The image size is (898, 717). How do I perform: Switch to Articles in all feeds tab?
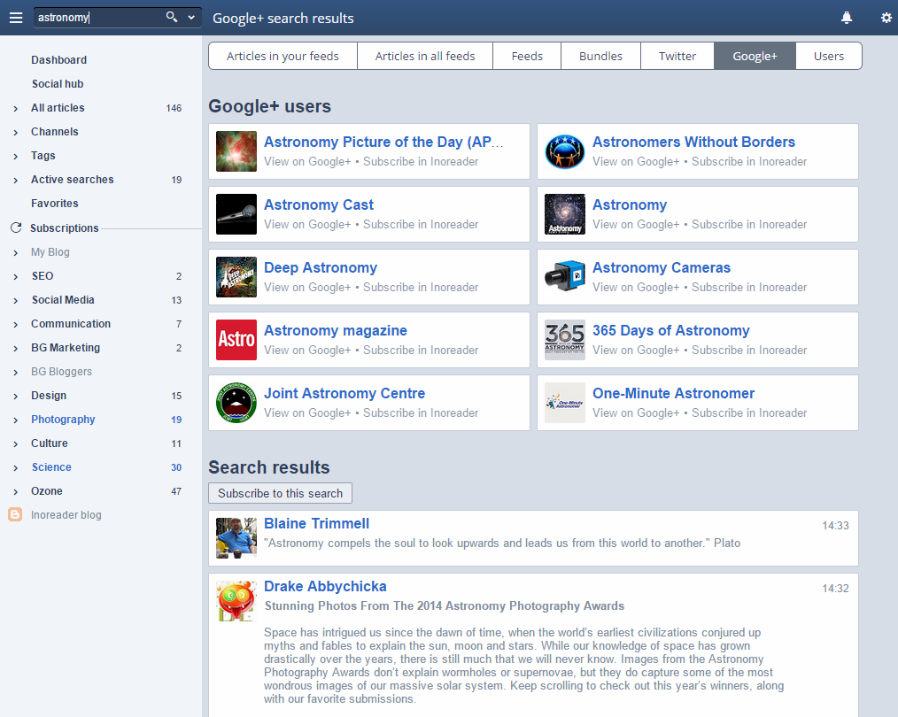coord(425,56)
